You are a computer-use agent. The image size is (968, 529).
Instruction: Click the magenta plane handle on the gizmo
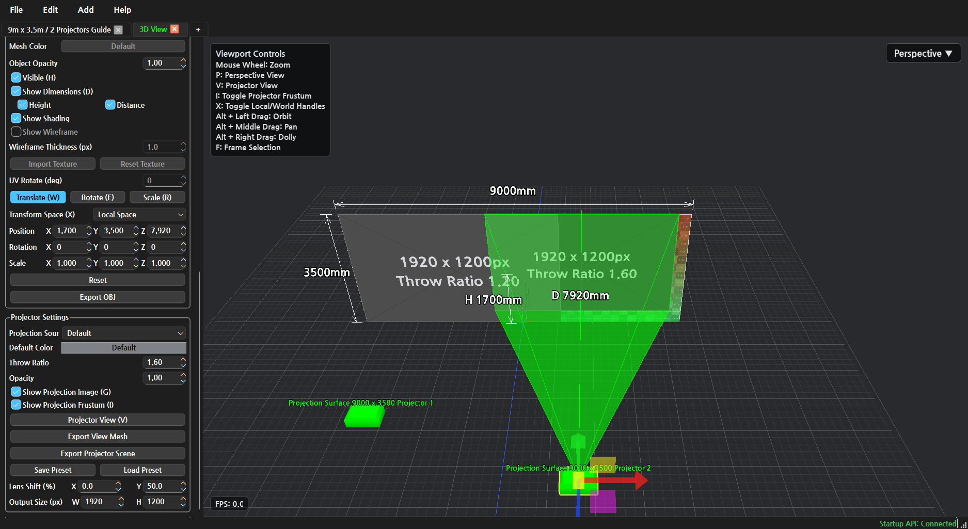pos(603,501)
